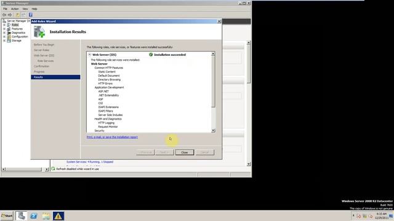The image size is (394, 221).
Task: Open Server Manager from the taskbar
Action: [x=22, y=215]
